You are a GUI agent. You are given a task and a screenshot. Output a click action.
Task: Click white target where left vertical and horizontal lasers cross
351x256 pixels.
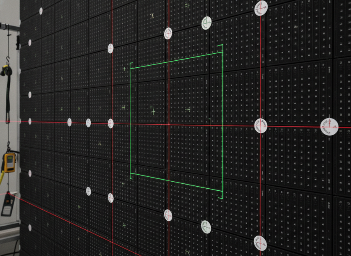(110, 123)
